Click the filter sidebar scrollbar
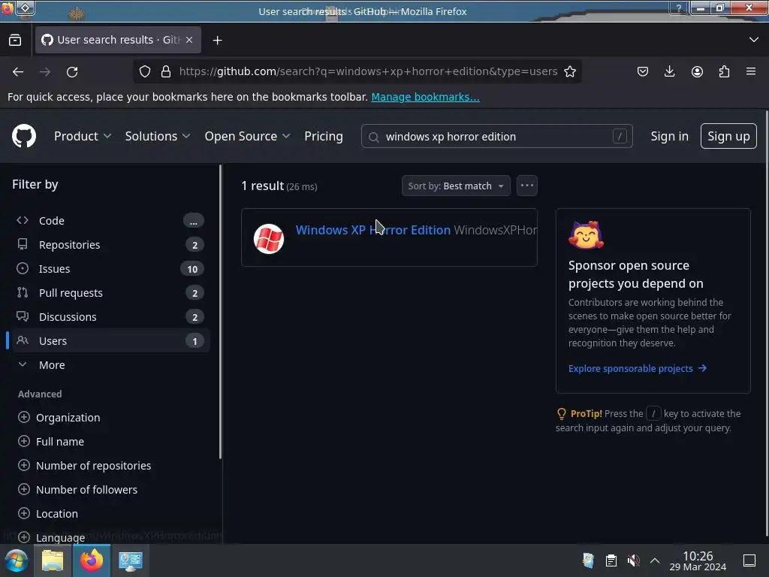This screenshot has width=769, height=577. tap(220, 312)
